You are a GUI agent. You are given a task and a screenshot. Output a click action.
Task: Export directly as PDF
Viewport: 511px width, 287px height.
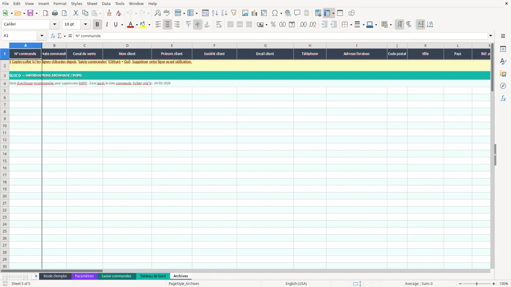(x=46, y=13)
